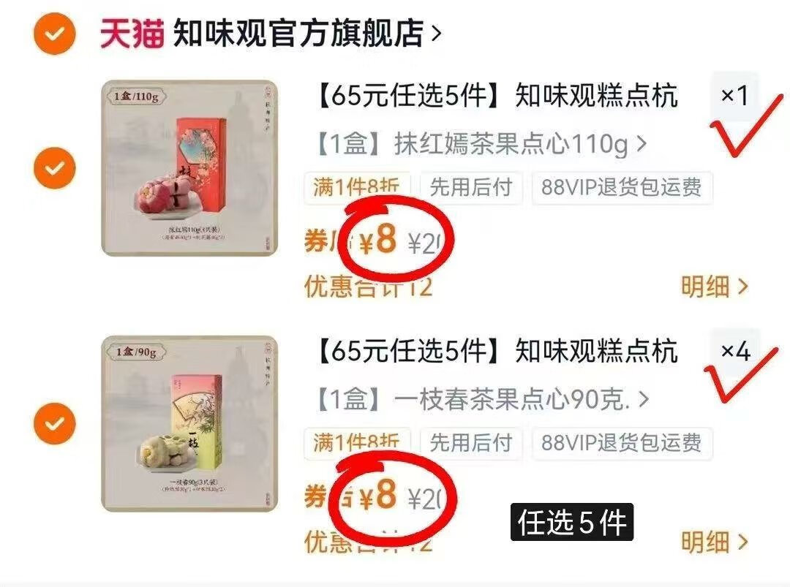Tap the first 88VIP退货包运费 tag
Screen dimensions: 790x587
tap(622, 187)
